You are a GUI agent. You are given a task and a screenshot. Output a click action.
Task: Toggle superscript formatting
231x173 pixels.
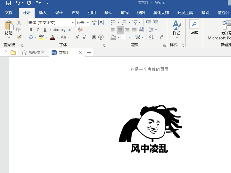point(70,30)
